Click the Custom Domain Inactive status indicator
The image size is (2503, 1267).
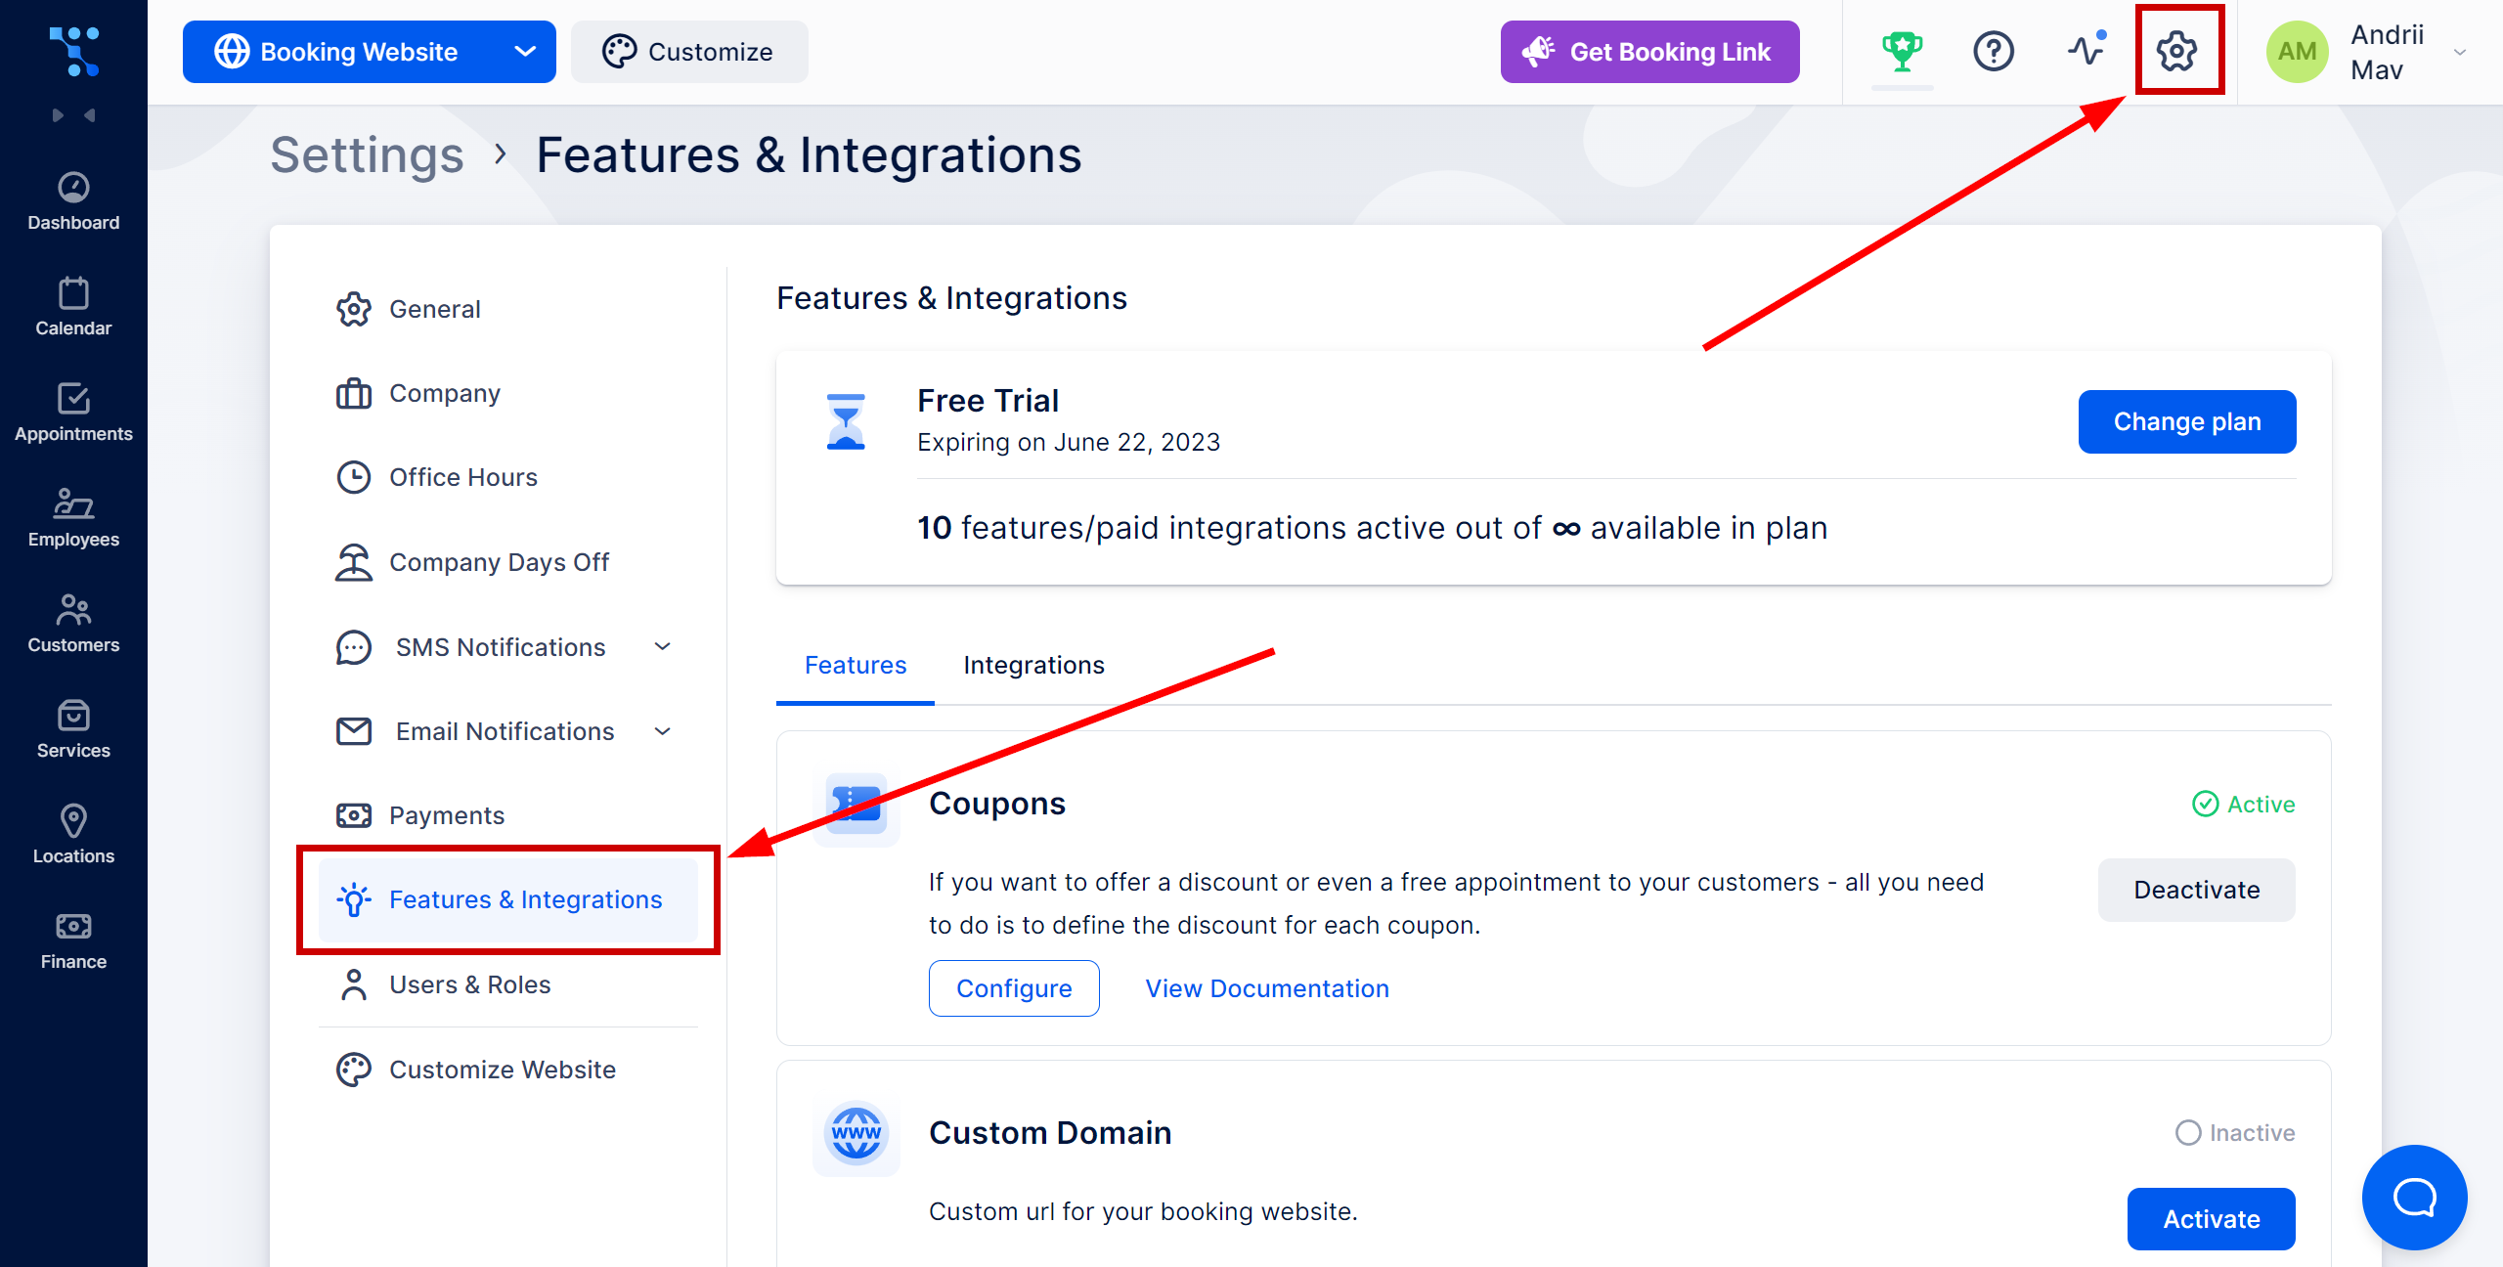tap(2235, 1132)
